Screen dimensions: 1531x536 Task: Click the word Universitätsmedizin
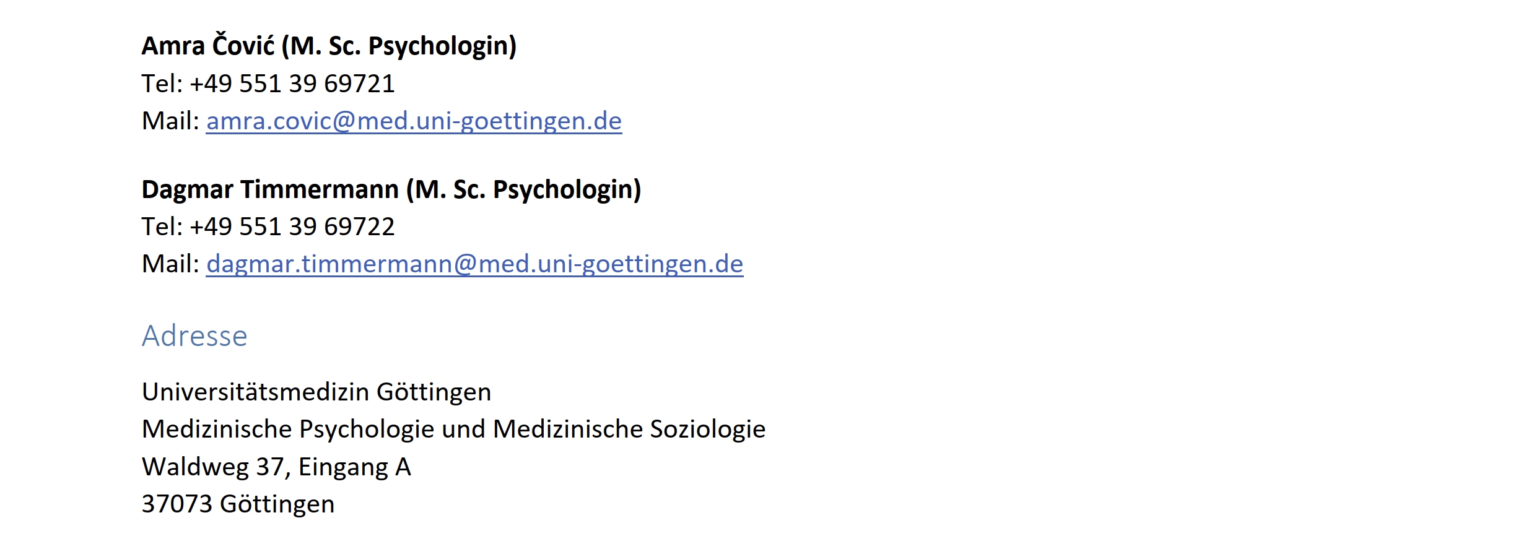[255, 392]
